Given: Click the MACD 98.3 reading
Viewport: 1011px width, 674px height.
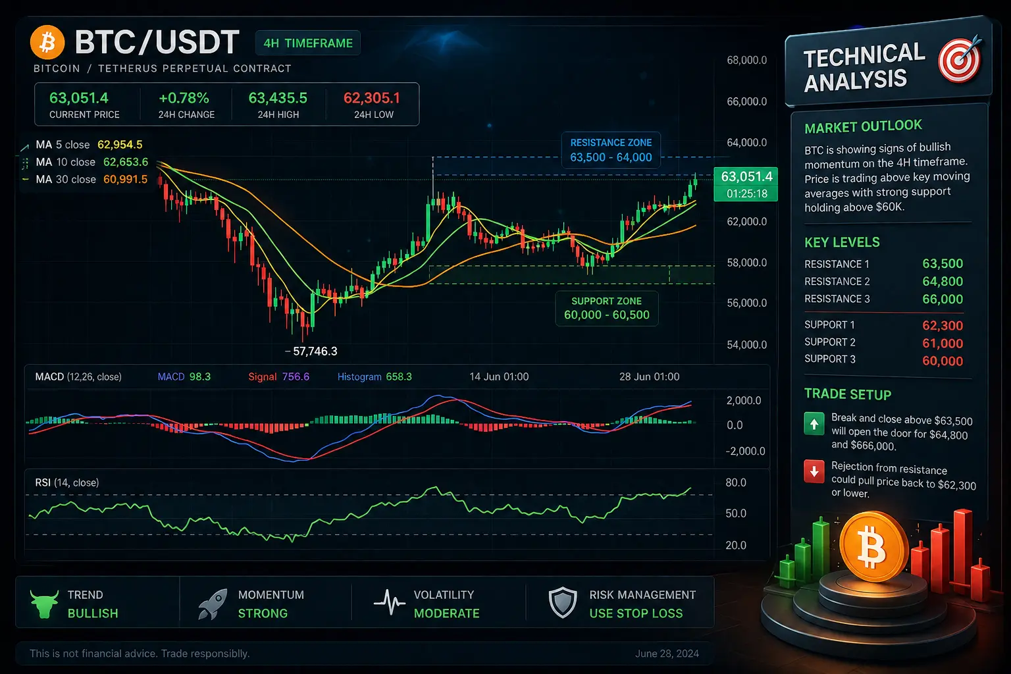Looking at the screenshot, I should [x=184, y=377].
